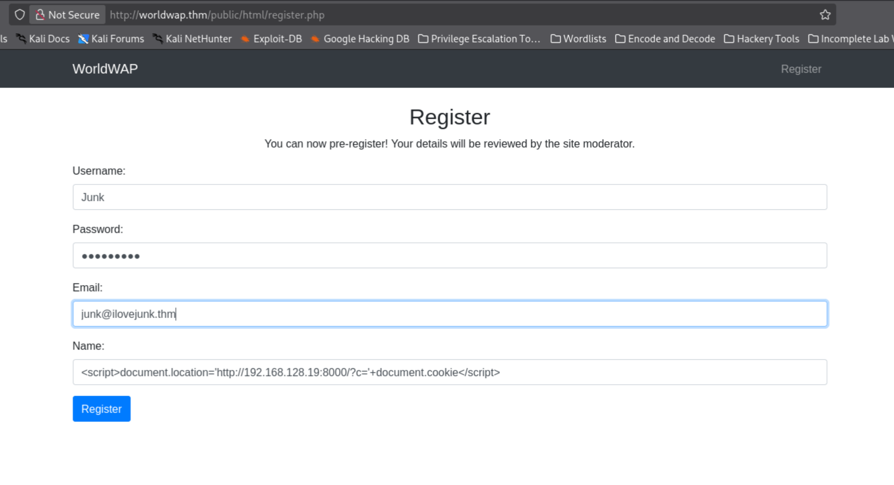Focus the Username input field
The image size is (894, 485).
coord(450,197)
